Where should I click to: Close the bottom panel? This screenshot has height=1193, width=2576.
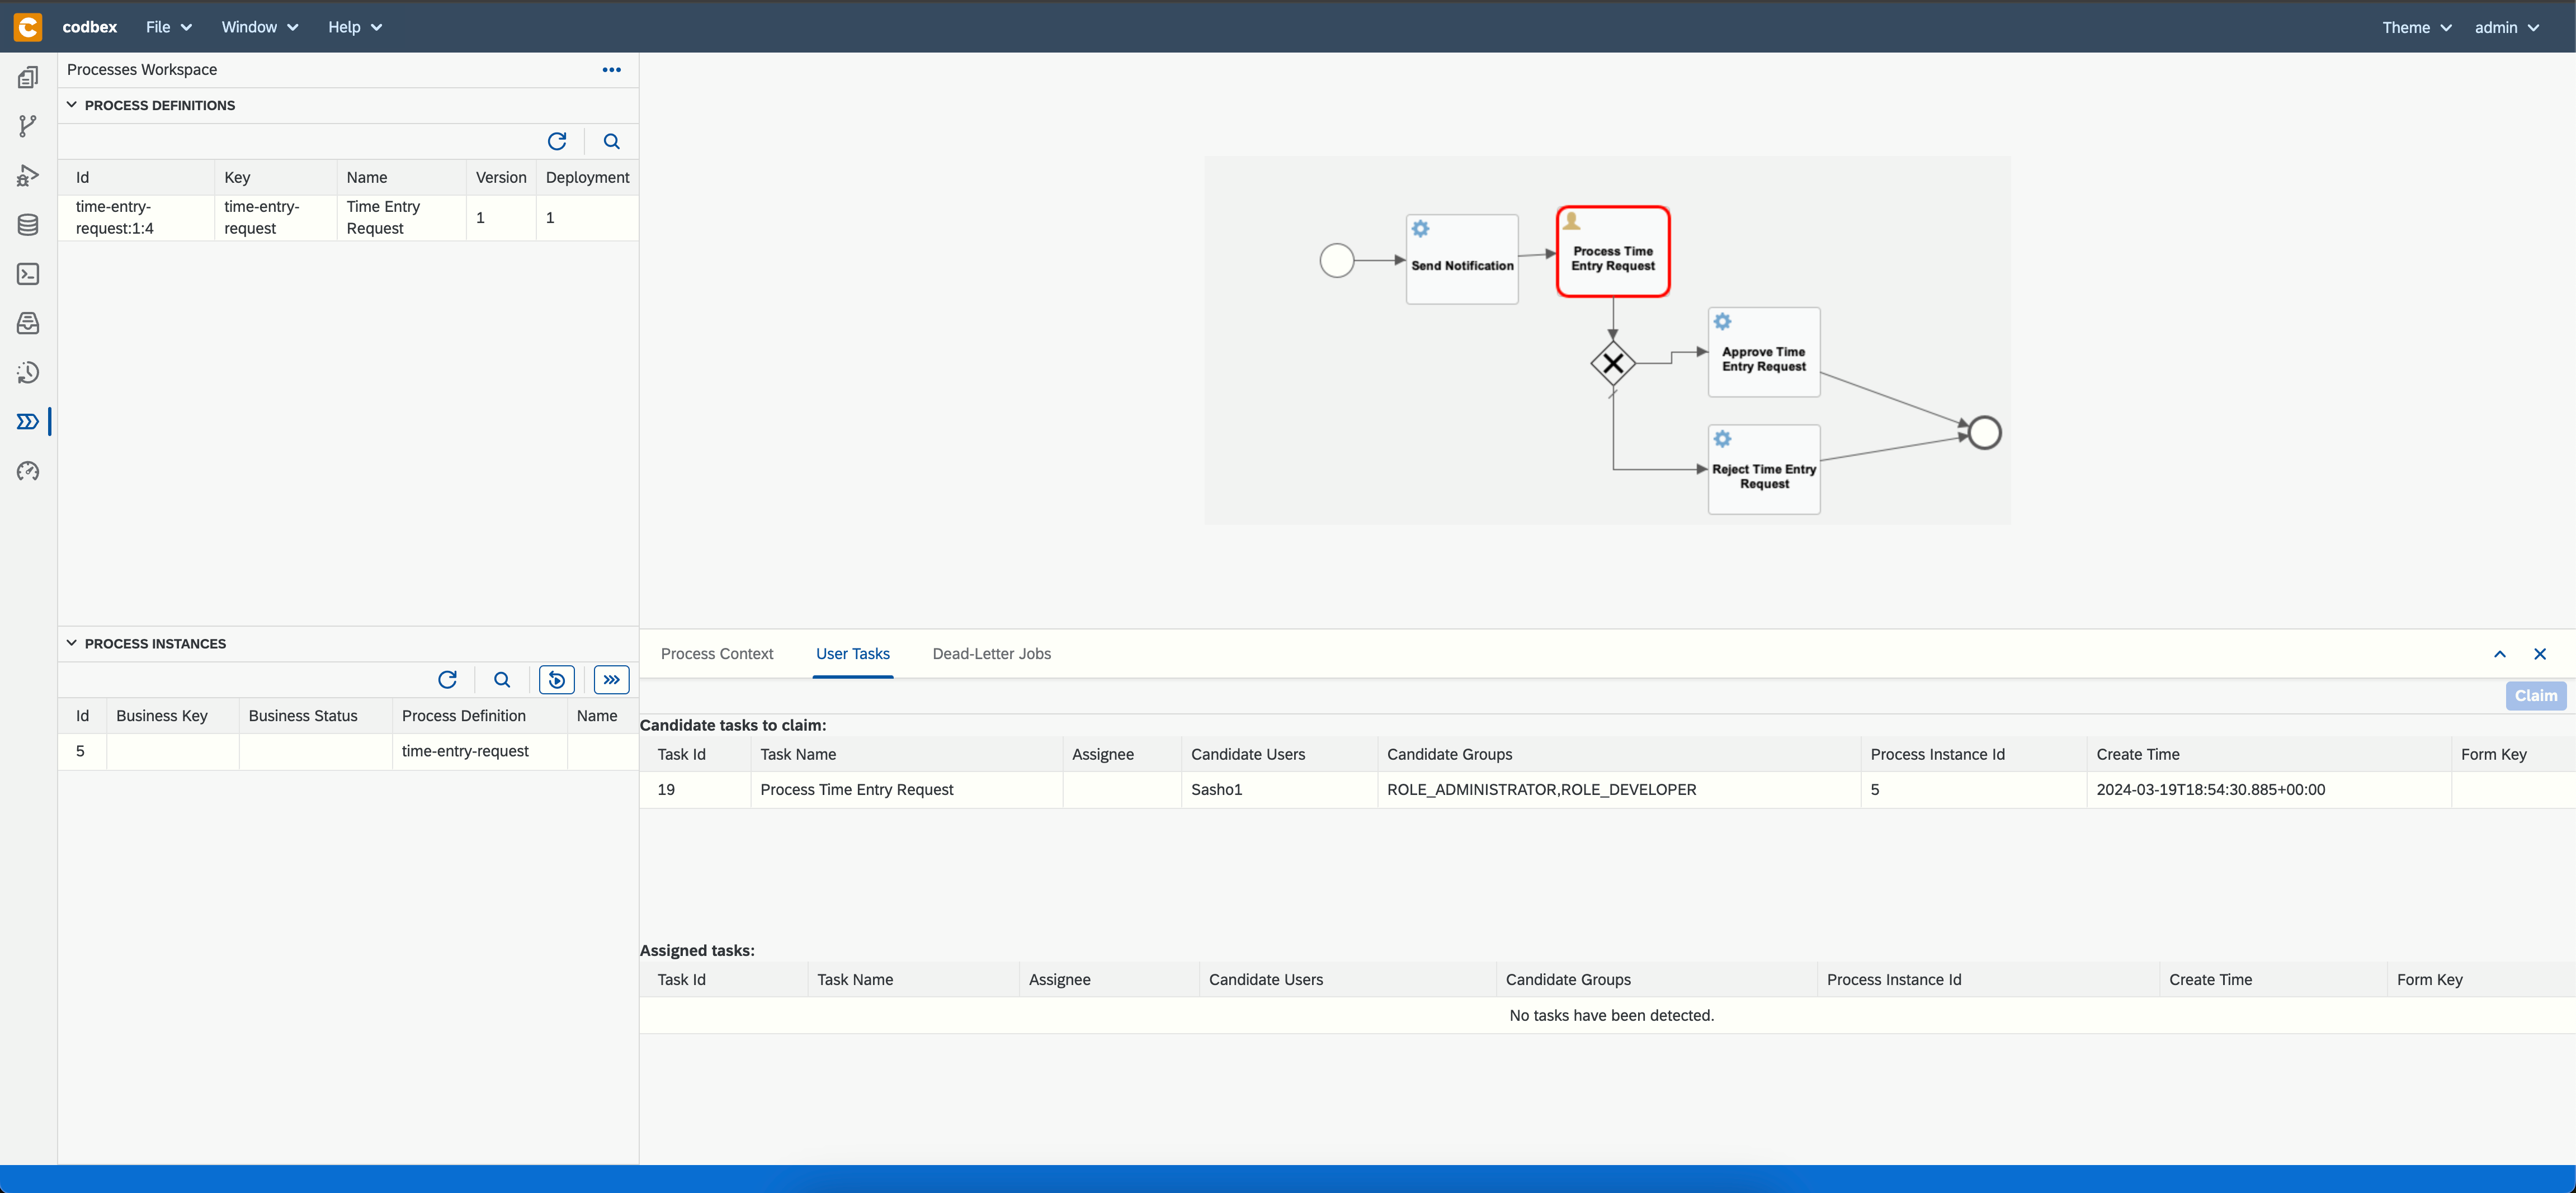2539,654
